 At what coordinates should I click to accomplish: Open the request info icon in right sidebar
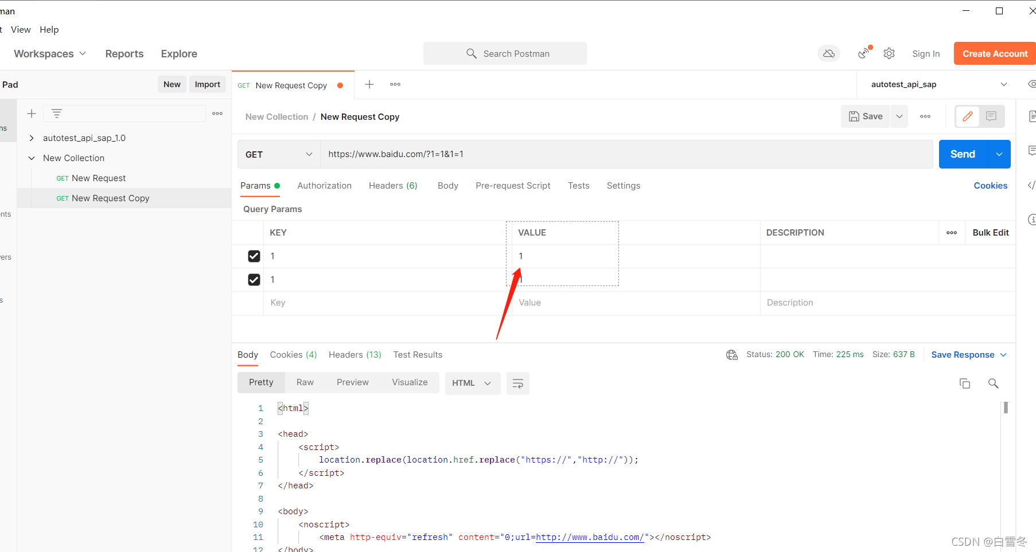1032,220
